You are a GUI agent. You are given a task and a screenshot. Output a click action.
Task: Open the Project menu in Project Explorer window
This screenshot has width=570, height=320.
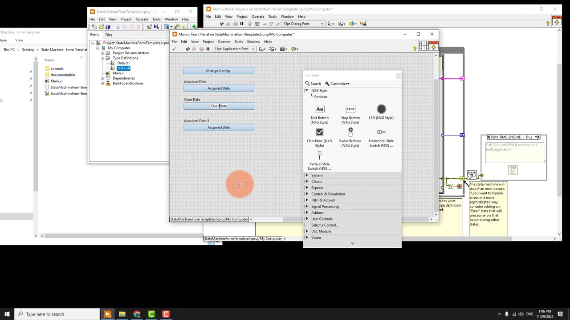tap(126, 19)
